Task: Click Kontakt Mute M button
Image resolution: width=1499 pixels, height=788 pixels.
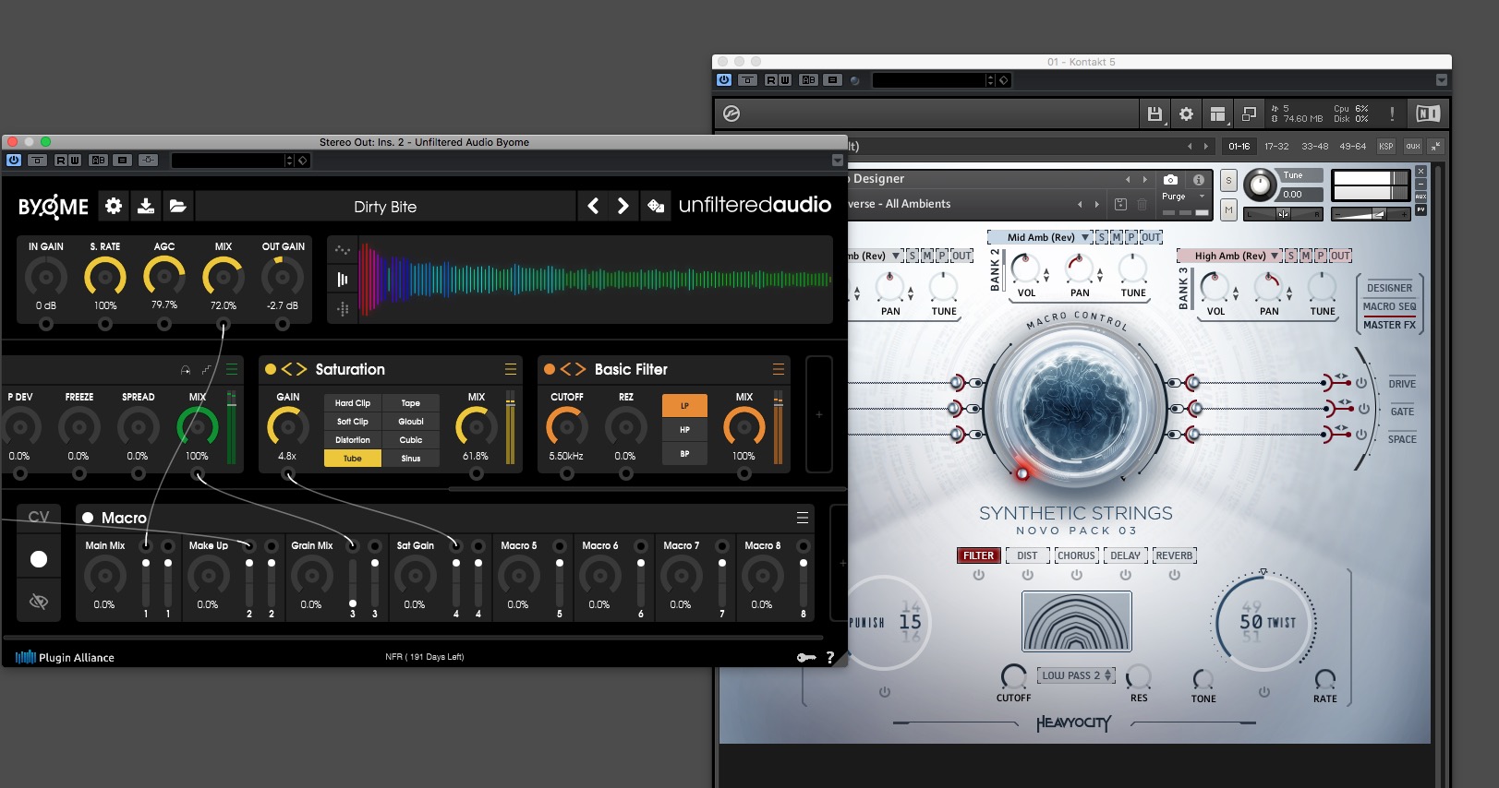Action: pyautogui.click(x=1228, y=210)
